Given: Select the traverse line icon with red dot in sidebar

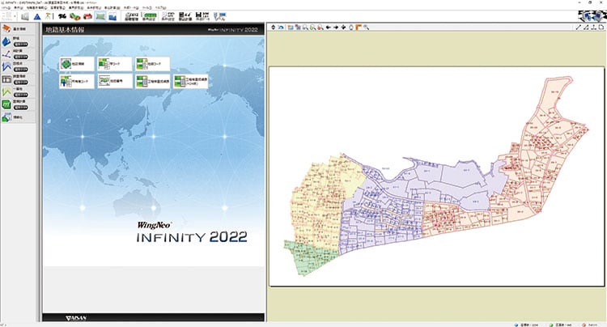Looking at the screenshot, I should click(x=6, y=54).
